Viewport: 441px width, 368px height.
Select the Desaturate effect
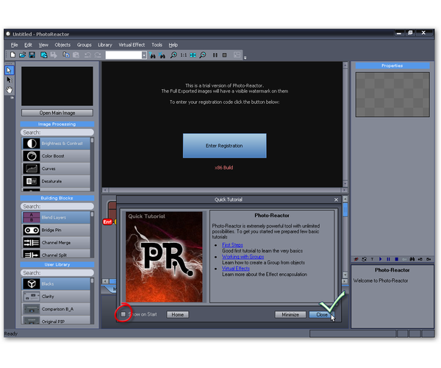coord(56,181)
